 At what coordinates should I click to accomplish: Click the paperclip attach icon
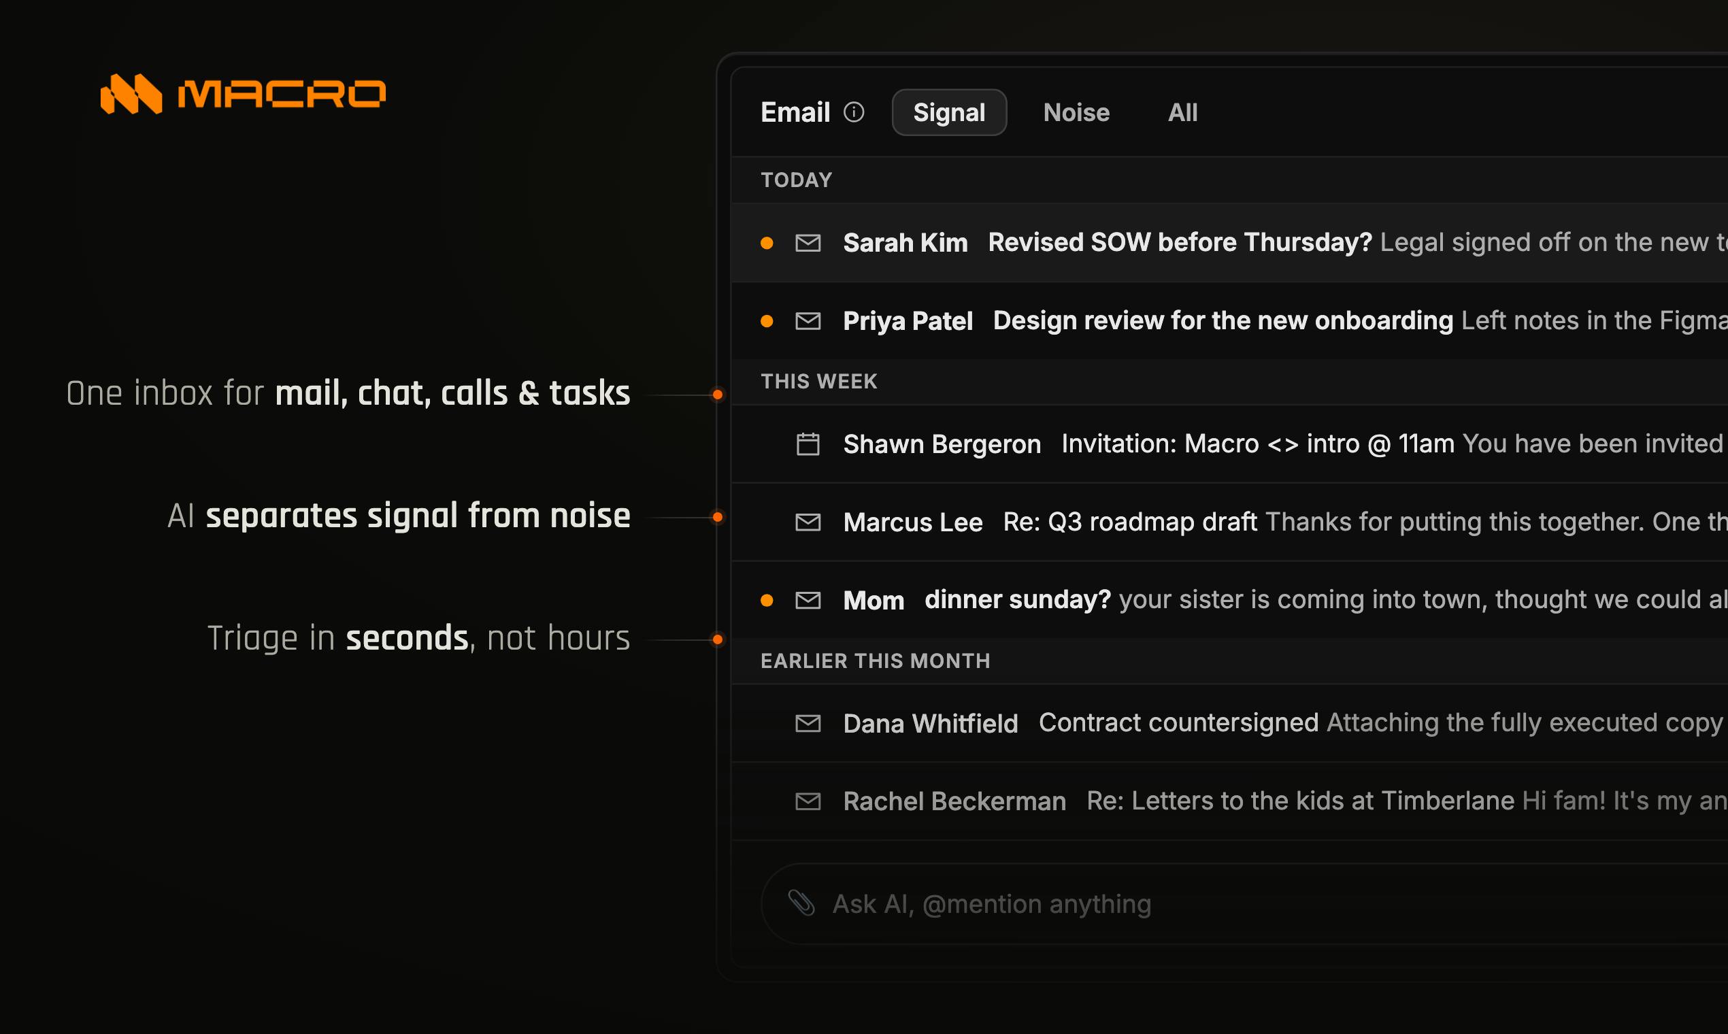coord(801,903)
